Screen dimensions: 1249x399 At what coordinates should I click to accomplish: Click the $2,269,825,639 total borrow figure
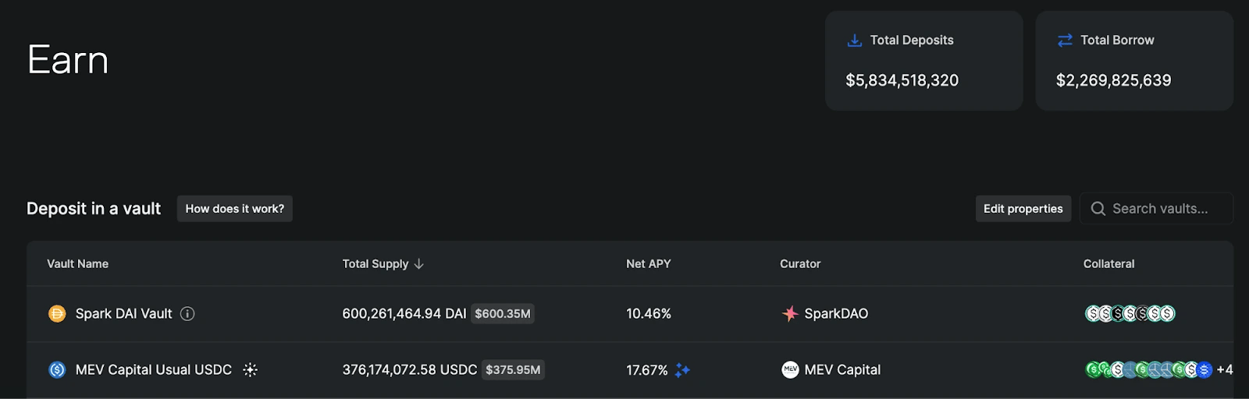coord(1114,80)
